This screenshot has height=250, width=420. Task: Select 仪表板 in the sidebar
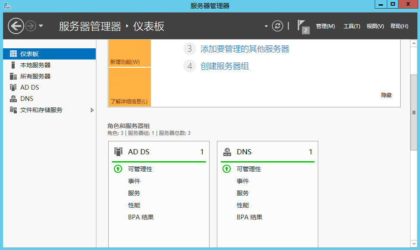(49, 54)
